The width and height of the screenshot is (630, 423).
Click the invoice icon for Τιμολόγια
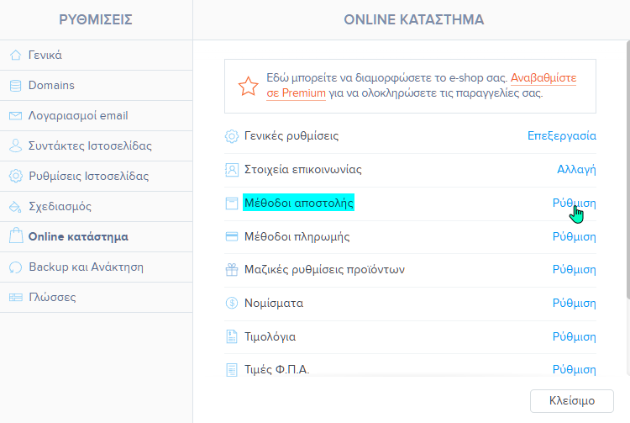tap(232, 336)
